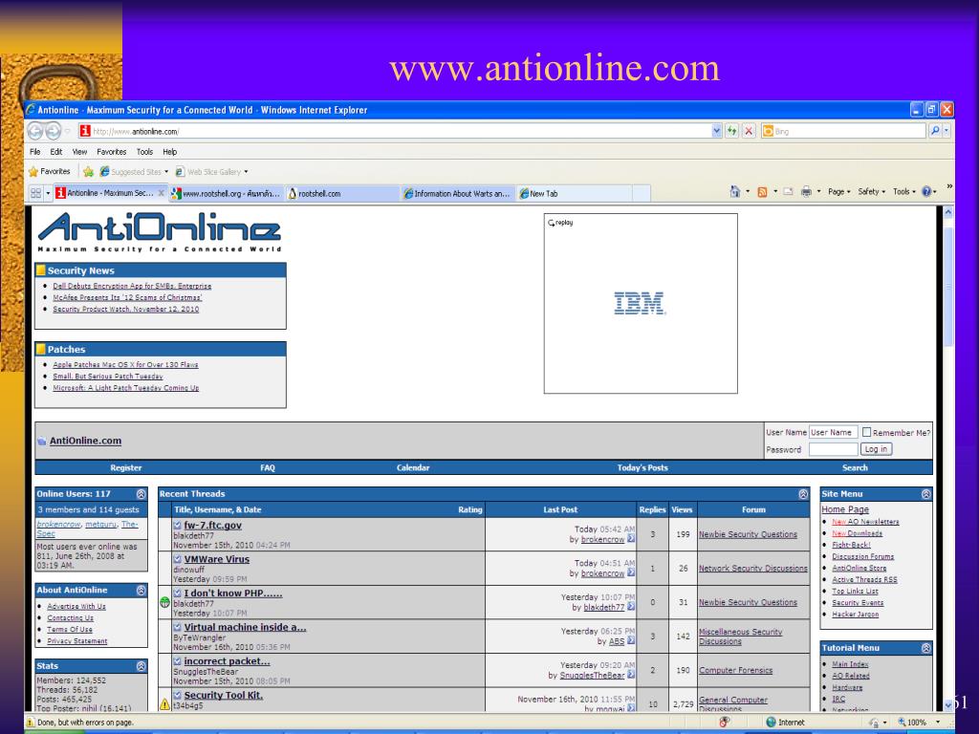Expand the Safety menu dropdown
Viewport: 979px width, 734px height.
pyautogui.click(x=871, y=191)
